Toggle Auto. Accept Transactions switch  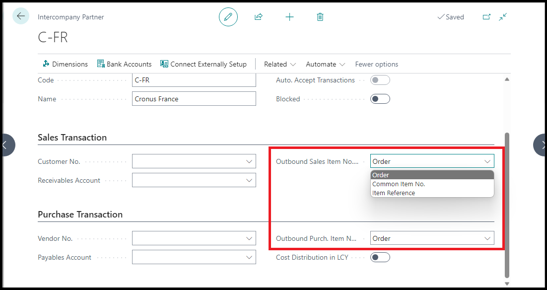click(380, 80)
